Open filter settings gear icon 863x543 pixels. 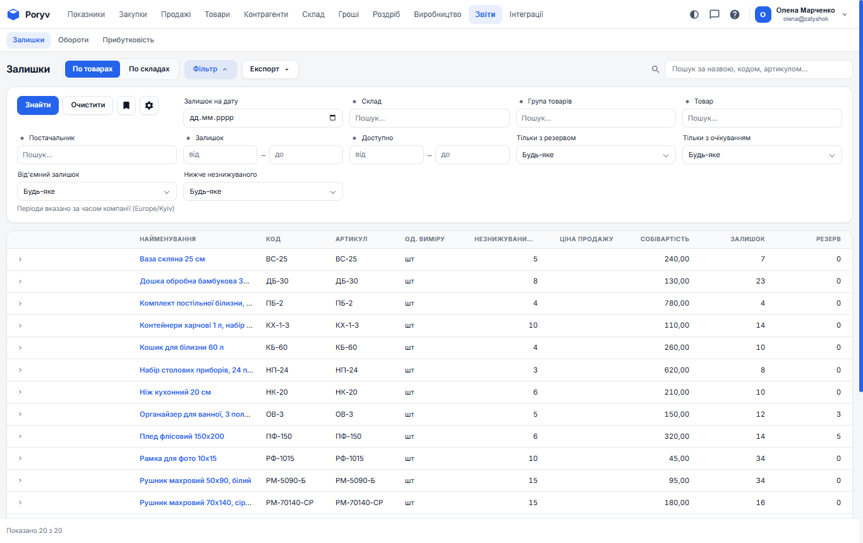coord(149,105)
